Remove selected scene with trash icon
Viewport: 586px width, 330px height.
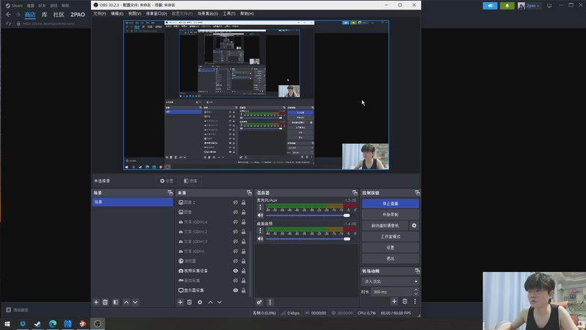(105, 302)
